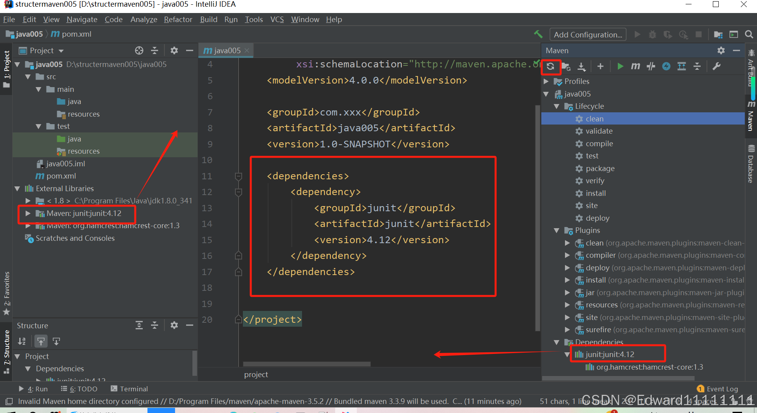Open Project Structure icon in toolbar
This screenshot has height=413, width=757.
tap(718, 34)
